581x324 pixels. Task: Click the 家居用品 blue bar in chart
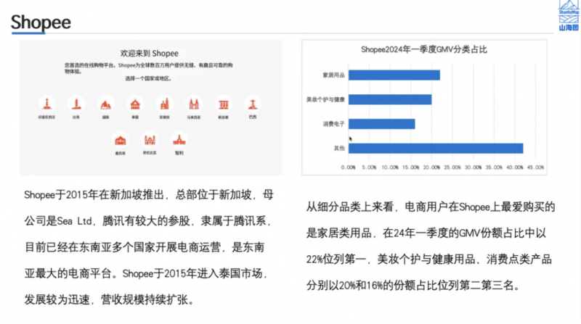394,75
